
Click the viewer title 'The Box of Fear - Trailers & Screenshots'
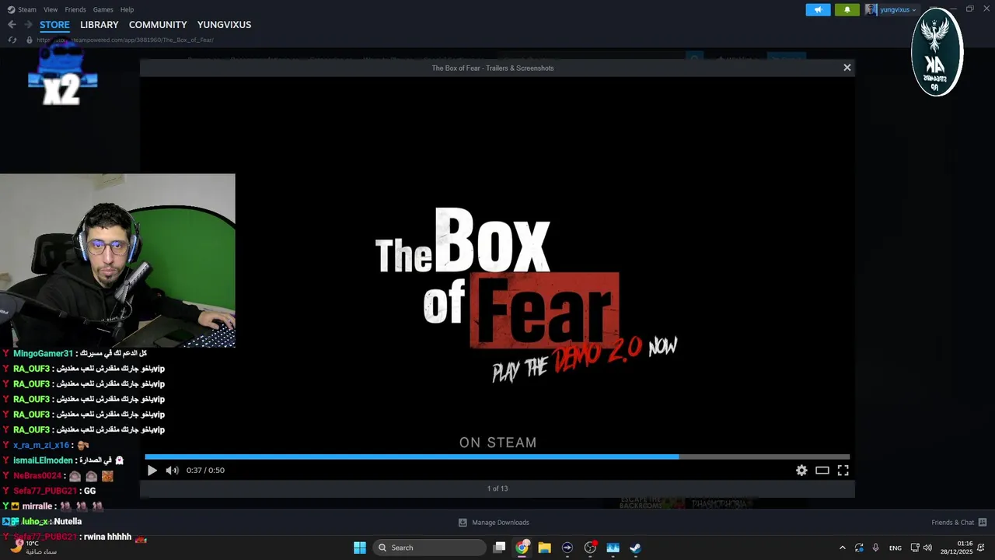pos(493,68)
